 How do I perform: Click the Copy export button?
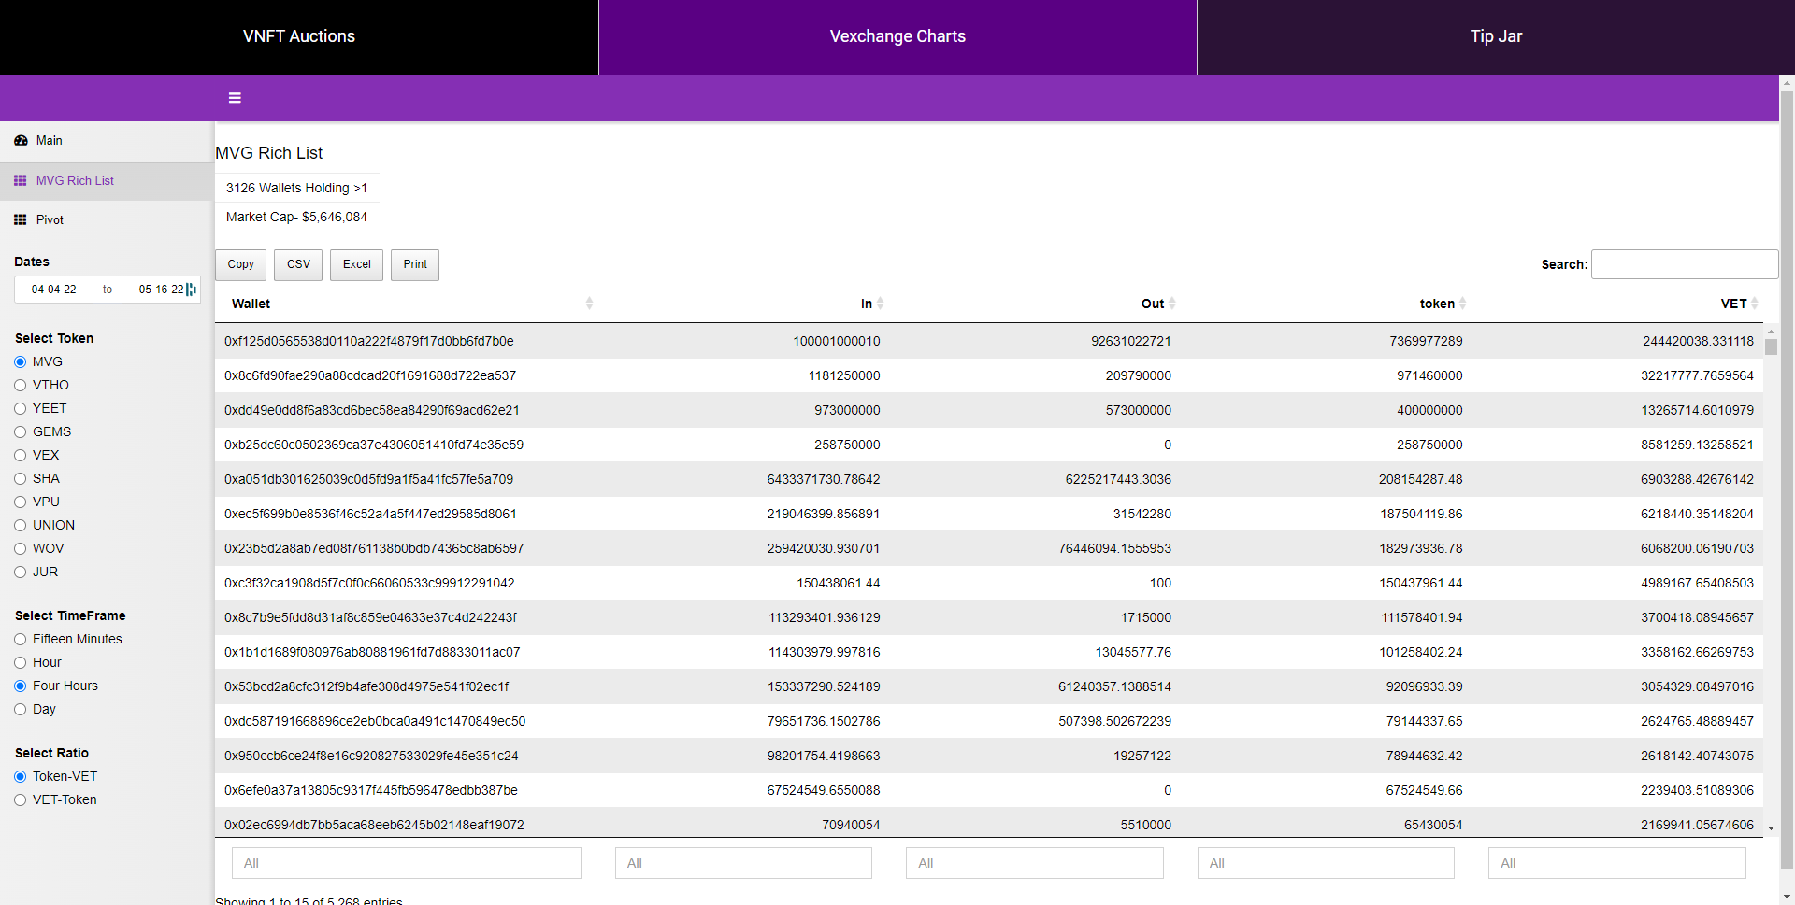(x=240, y=265)
